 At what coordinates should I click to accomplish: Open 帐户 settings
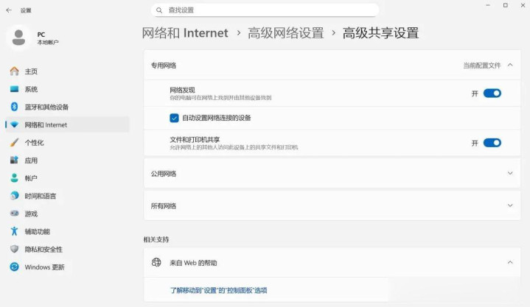pos(67,178)
